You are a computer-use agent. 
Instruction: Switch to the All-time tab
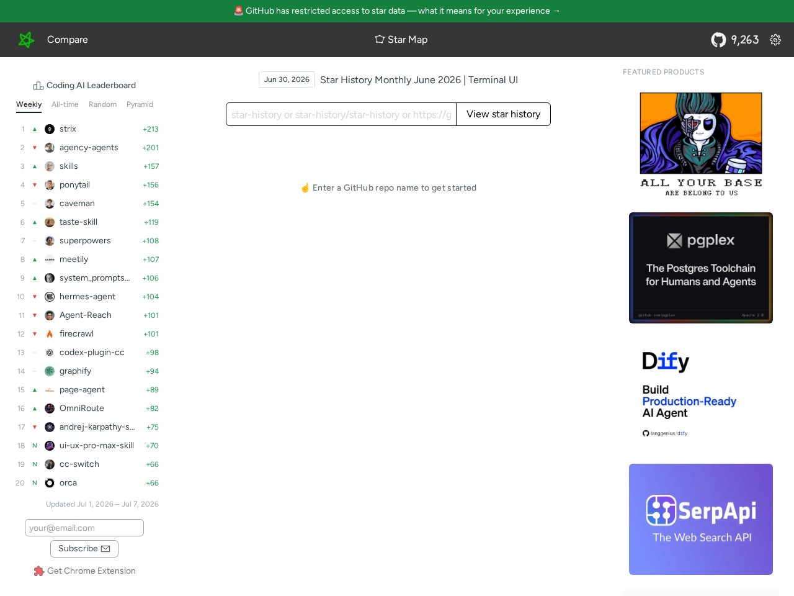(x=65, y=104)
